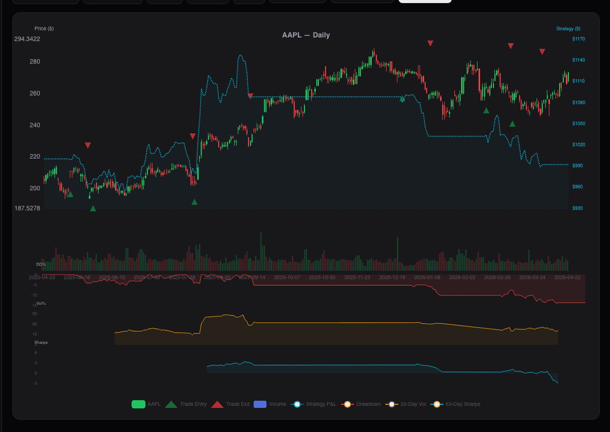Click the chart title AAPL — Daily

click(x=306, y=35)
